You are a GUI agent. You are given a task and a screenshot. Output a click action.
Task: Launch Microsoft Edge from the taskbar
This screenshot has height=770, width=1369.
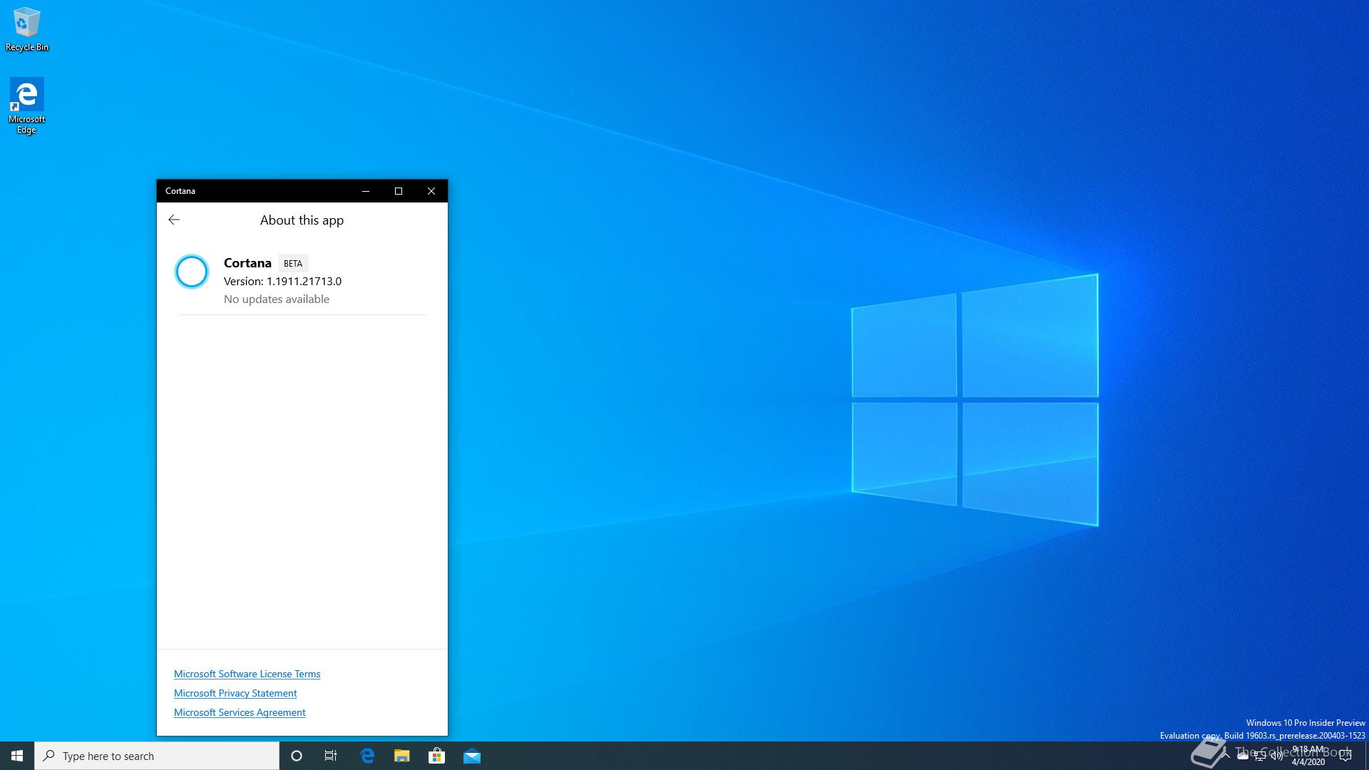pos(367,756)
